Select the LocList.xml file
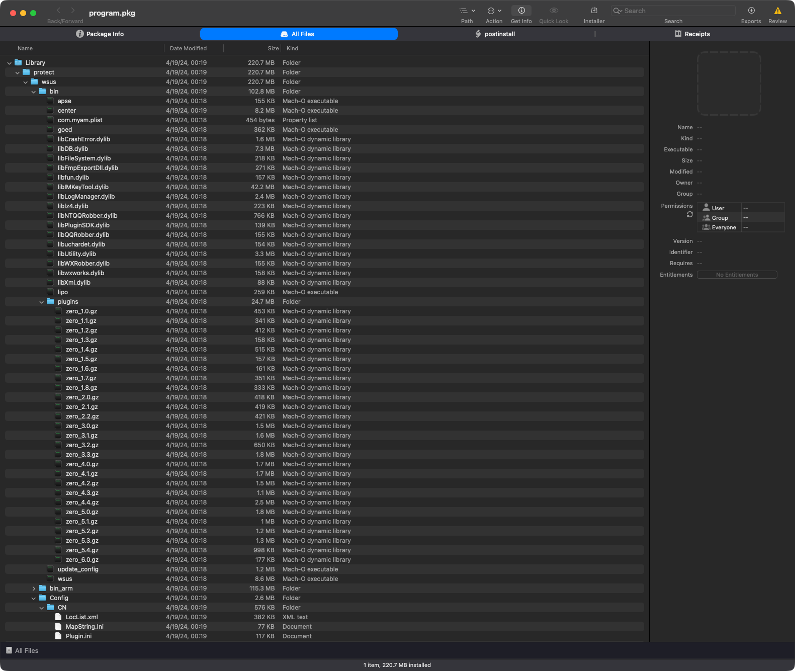This screenshot has width=795, height=671. click(81, 617)
